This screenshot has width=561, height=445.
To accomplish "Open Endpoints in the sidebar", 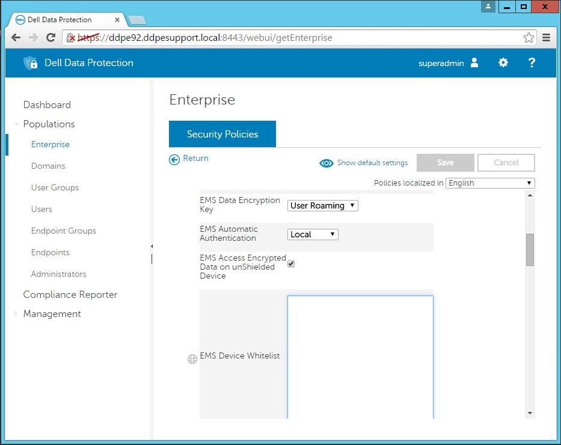I will point(50,252).
